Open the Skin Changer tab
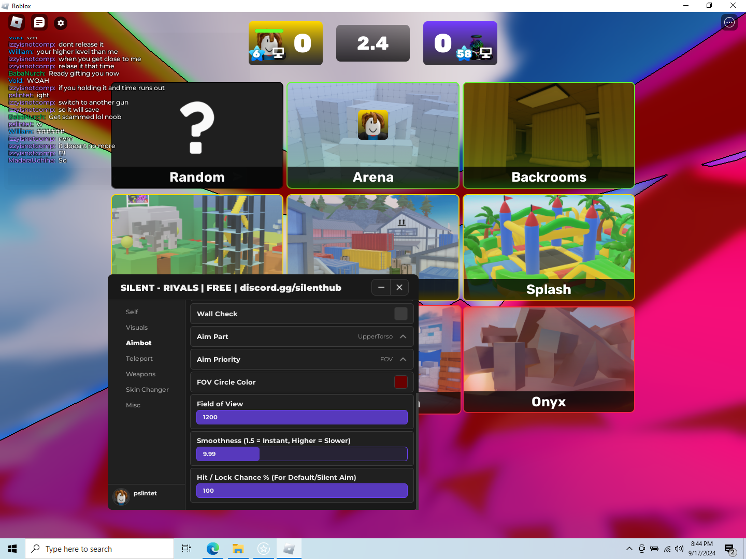Image resolution: width=746 pixels, height=559 pixels. [147, 390]
